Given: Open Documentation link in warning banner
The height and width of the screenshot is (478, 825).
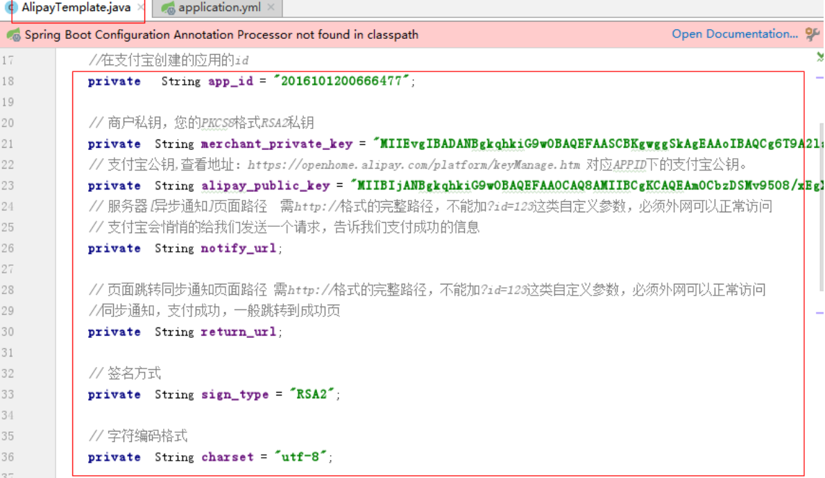Looking at the screenshot, I should click(735, 34).
